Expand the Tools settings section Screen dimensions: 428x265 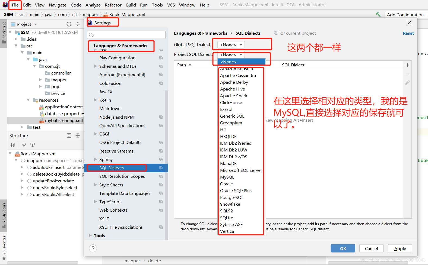click(x=90, y=235)
